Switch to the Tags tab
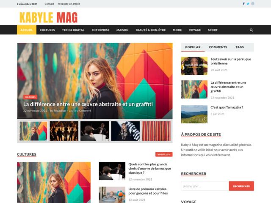This screenshot has width=271, height=203. tap(240, 47)
